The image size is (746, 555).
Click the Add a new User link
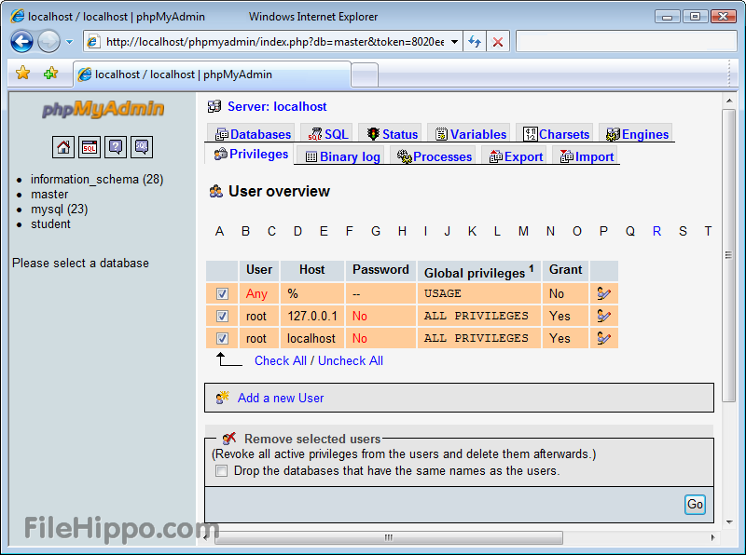tap(281, 398)
